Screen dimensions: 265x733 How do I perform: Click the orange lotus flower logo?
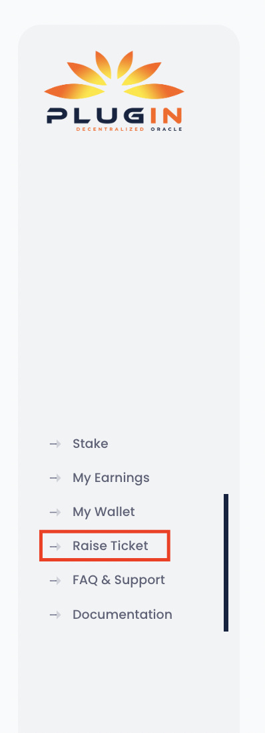coord(114,75)
